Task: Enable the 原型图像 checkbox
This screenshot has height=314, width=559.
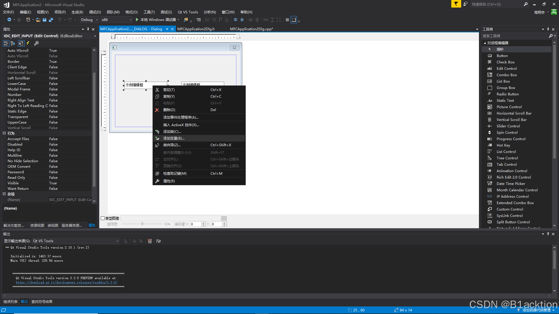Action: click(103, 218)
